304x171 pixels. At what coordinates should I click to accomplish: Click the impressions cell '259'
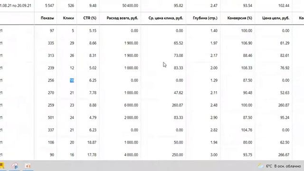click(x=51, y=105)
